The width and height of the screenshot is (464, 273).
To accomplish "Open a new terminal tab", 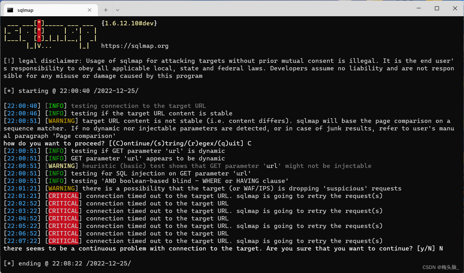I will [x=106, y=10].
